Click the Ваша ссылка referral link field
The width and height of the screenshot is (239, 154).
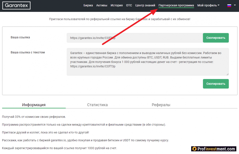pos(135,38)
